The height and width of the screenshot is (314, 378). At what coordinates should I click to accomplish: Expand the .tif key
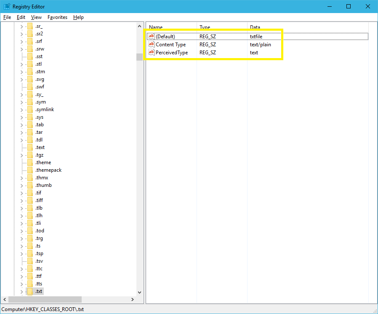(x=22, y=193)
